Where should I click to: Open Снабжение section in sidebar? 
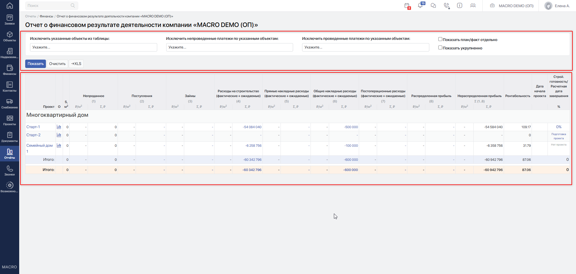click(10, 104)
